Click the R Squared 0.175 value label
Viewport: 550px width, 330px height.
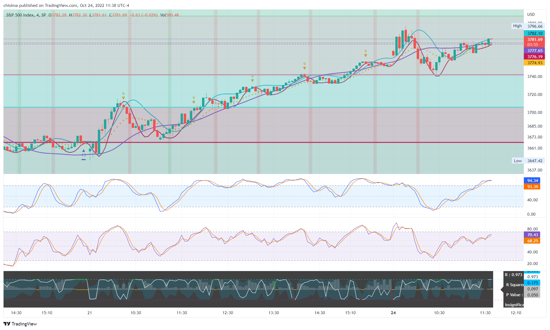[532, 283]
